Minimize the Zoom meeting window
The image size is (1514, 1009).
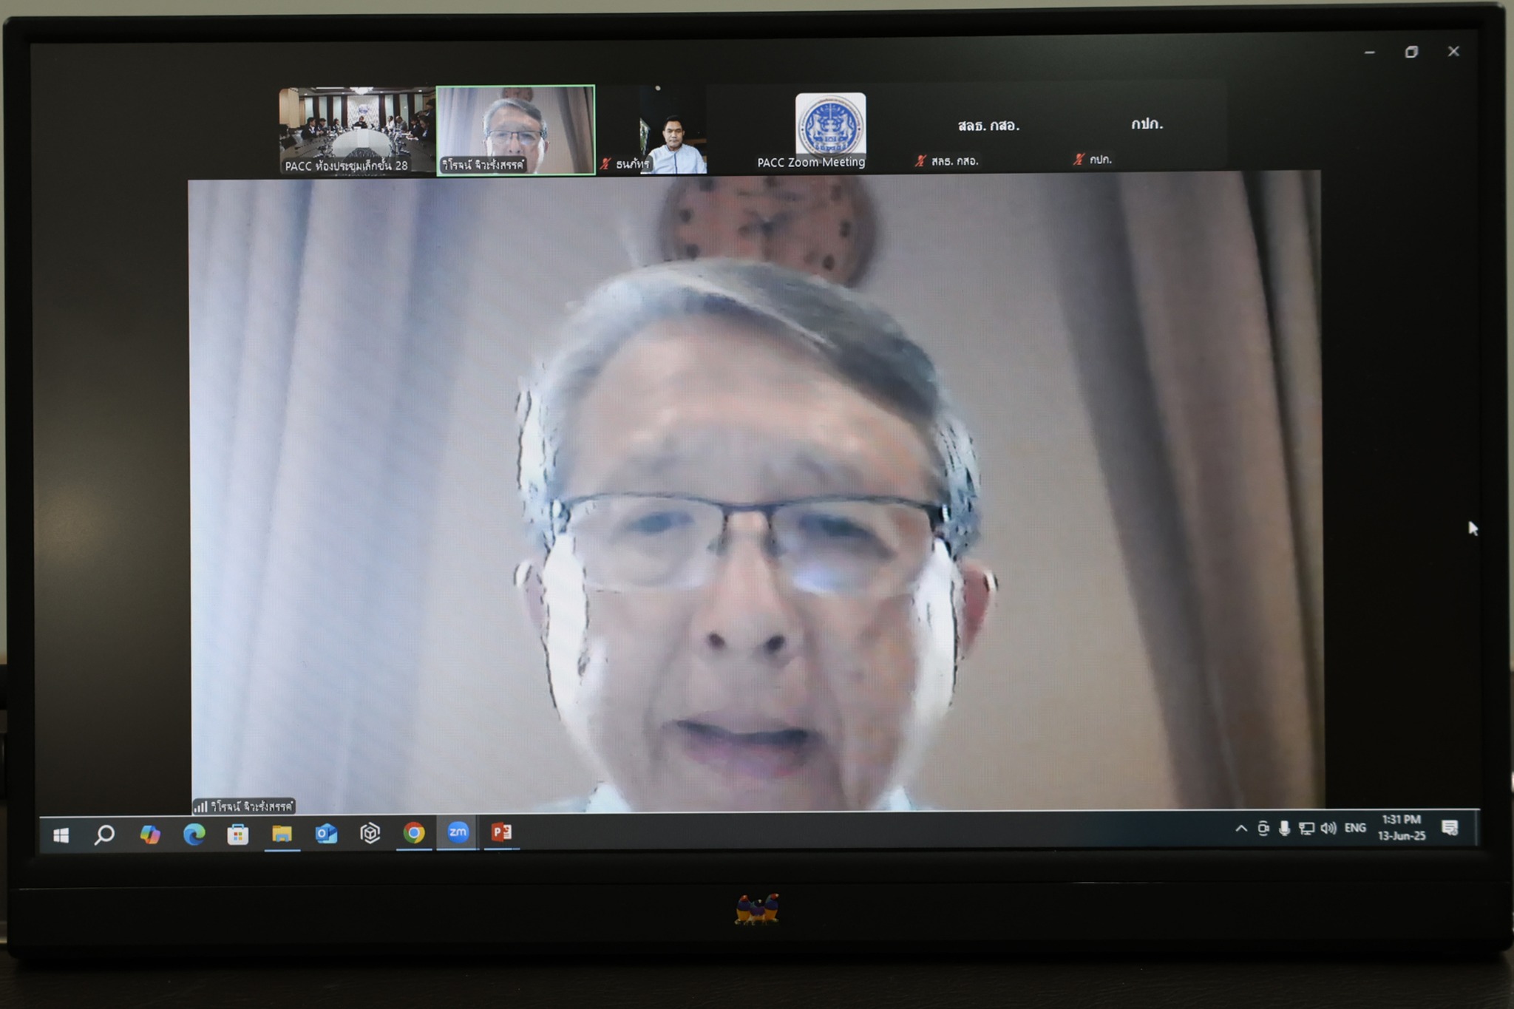pyautogui.click(x=1369, y=52)
